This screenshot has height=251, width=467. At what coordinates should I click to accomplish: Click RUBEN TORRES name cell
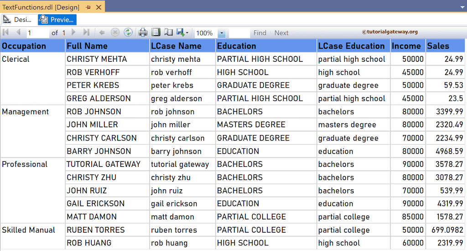(107, 230)
